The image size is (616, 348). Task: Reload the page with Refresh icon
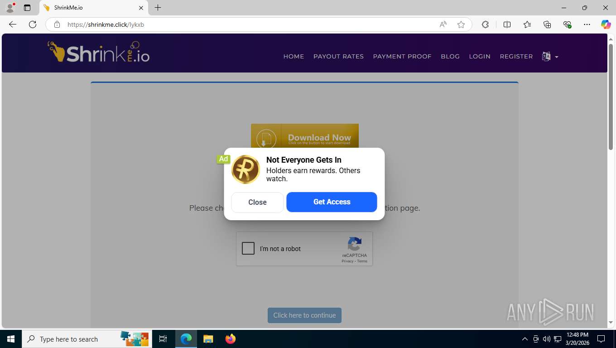click(x=33, y=24)
